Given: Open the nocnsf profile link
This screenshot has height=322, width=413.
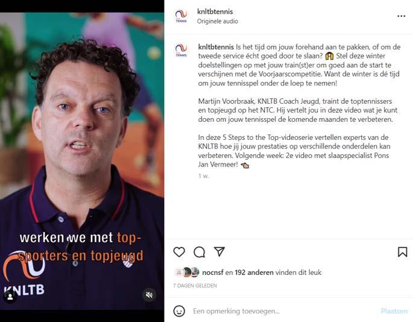Looking at the screenshot, I should (213, 273).
